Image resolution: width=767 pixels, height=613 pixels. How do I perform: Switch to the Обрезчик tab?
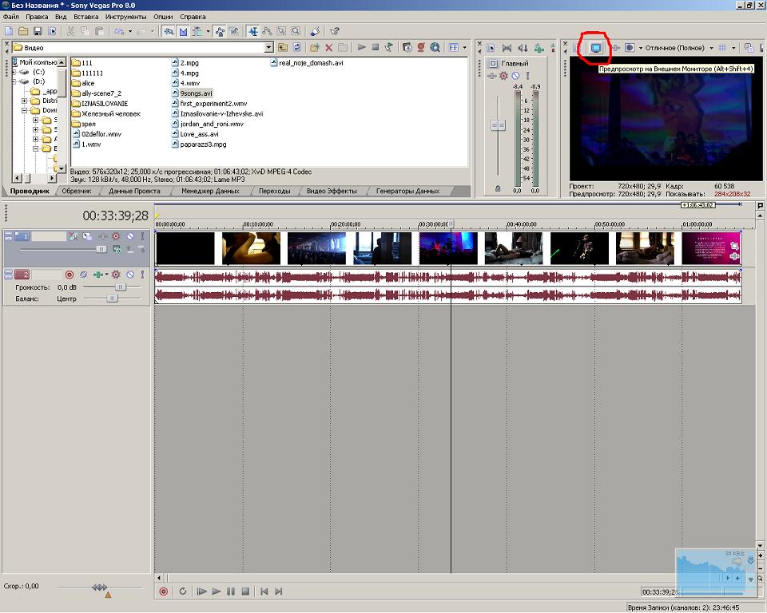(77, 191)
